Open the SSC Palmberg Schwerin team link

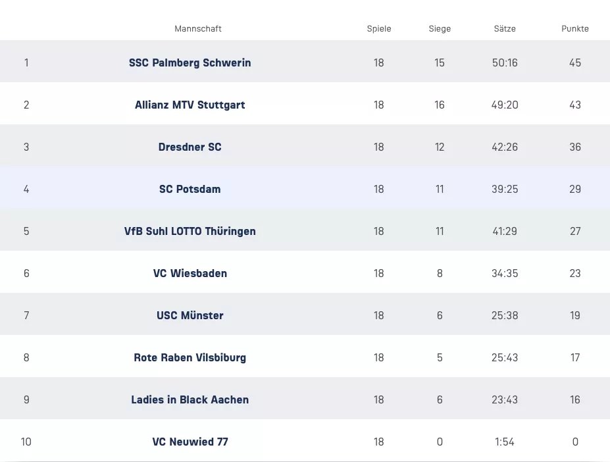[190, 63]
